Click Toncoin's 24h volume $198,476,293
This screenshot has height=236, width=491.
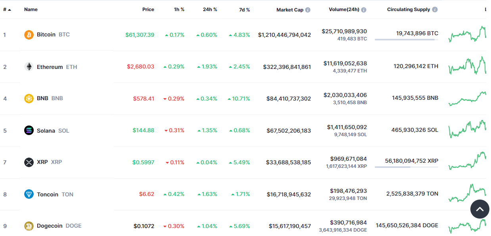click(349, 191)
